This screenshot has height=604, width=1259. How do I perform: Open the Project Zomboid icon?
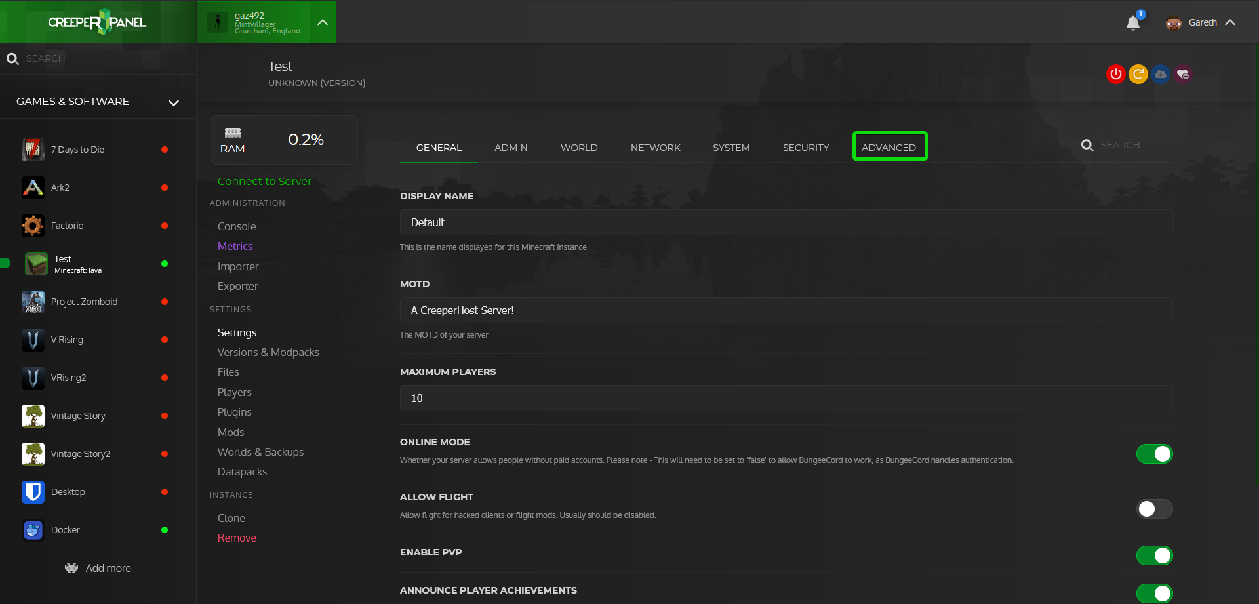33,302
